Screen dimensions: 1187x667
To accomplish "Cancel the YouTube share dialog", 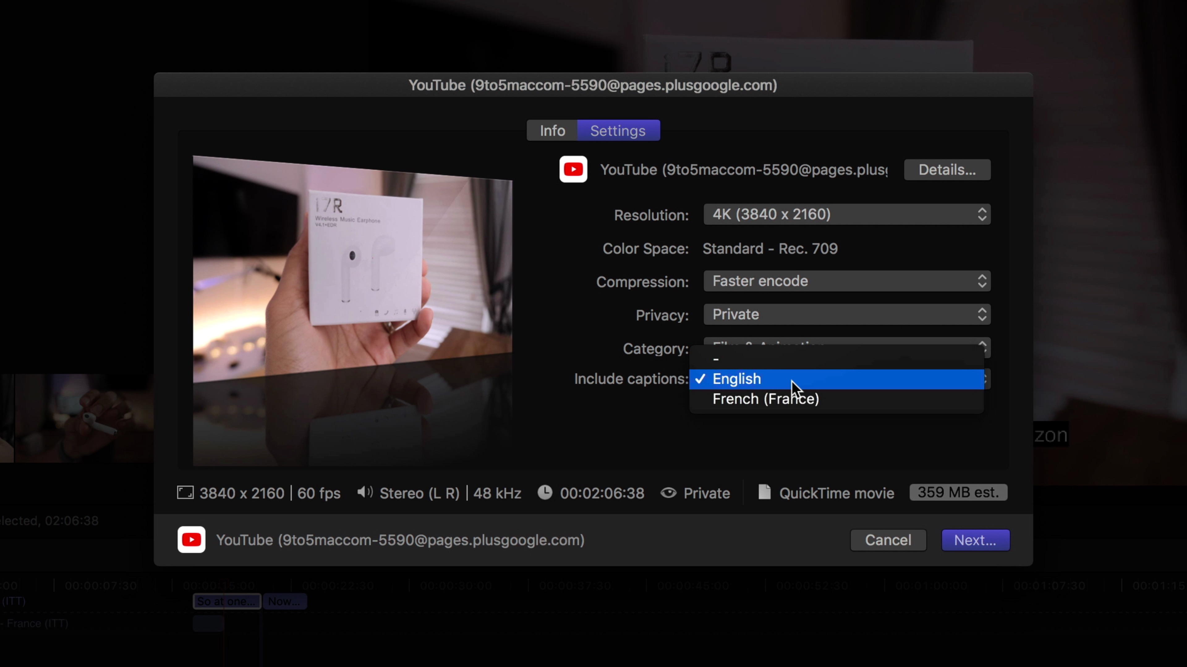I will (x=887, y=540).
